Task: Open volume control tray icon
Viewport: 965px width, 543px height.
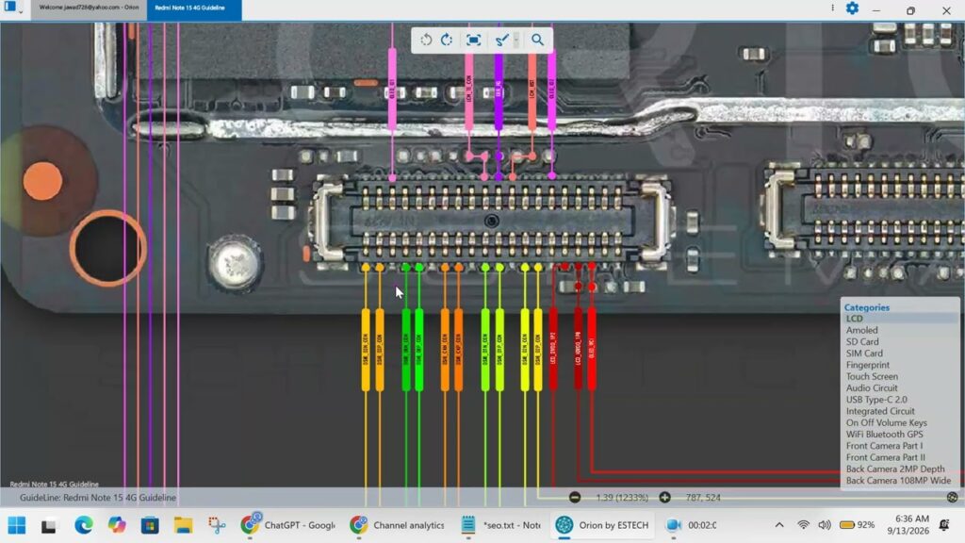Action: [825, 525]
